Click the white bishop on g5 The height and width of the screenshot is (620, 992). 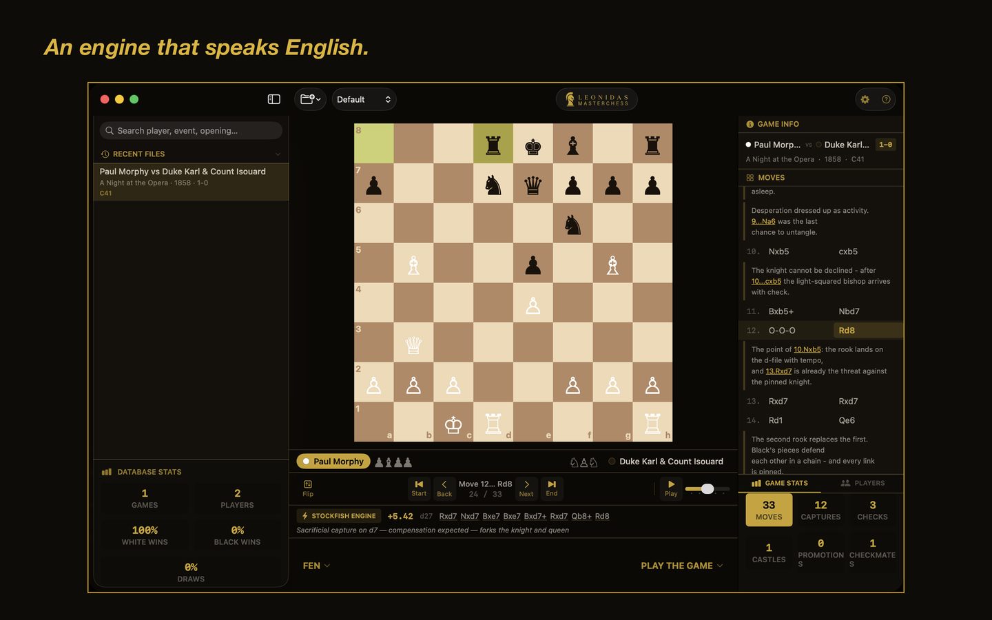click(612, 264)
